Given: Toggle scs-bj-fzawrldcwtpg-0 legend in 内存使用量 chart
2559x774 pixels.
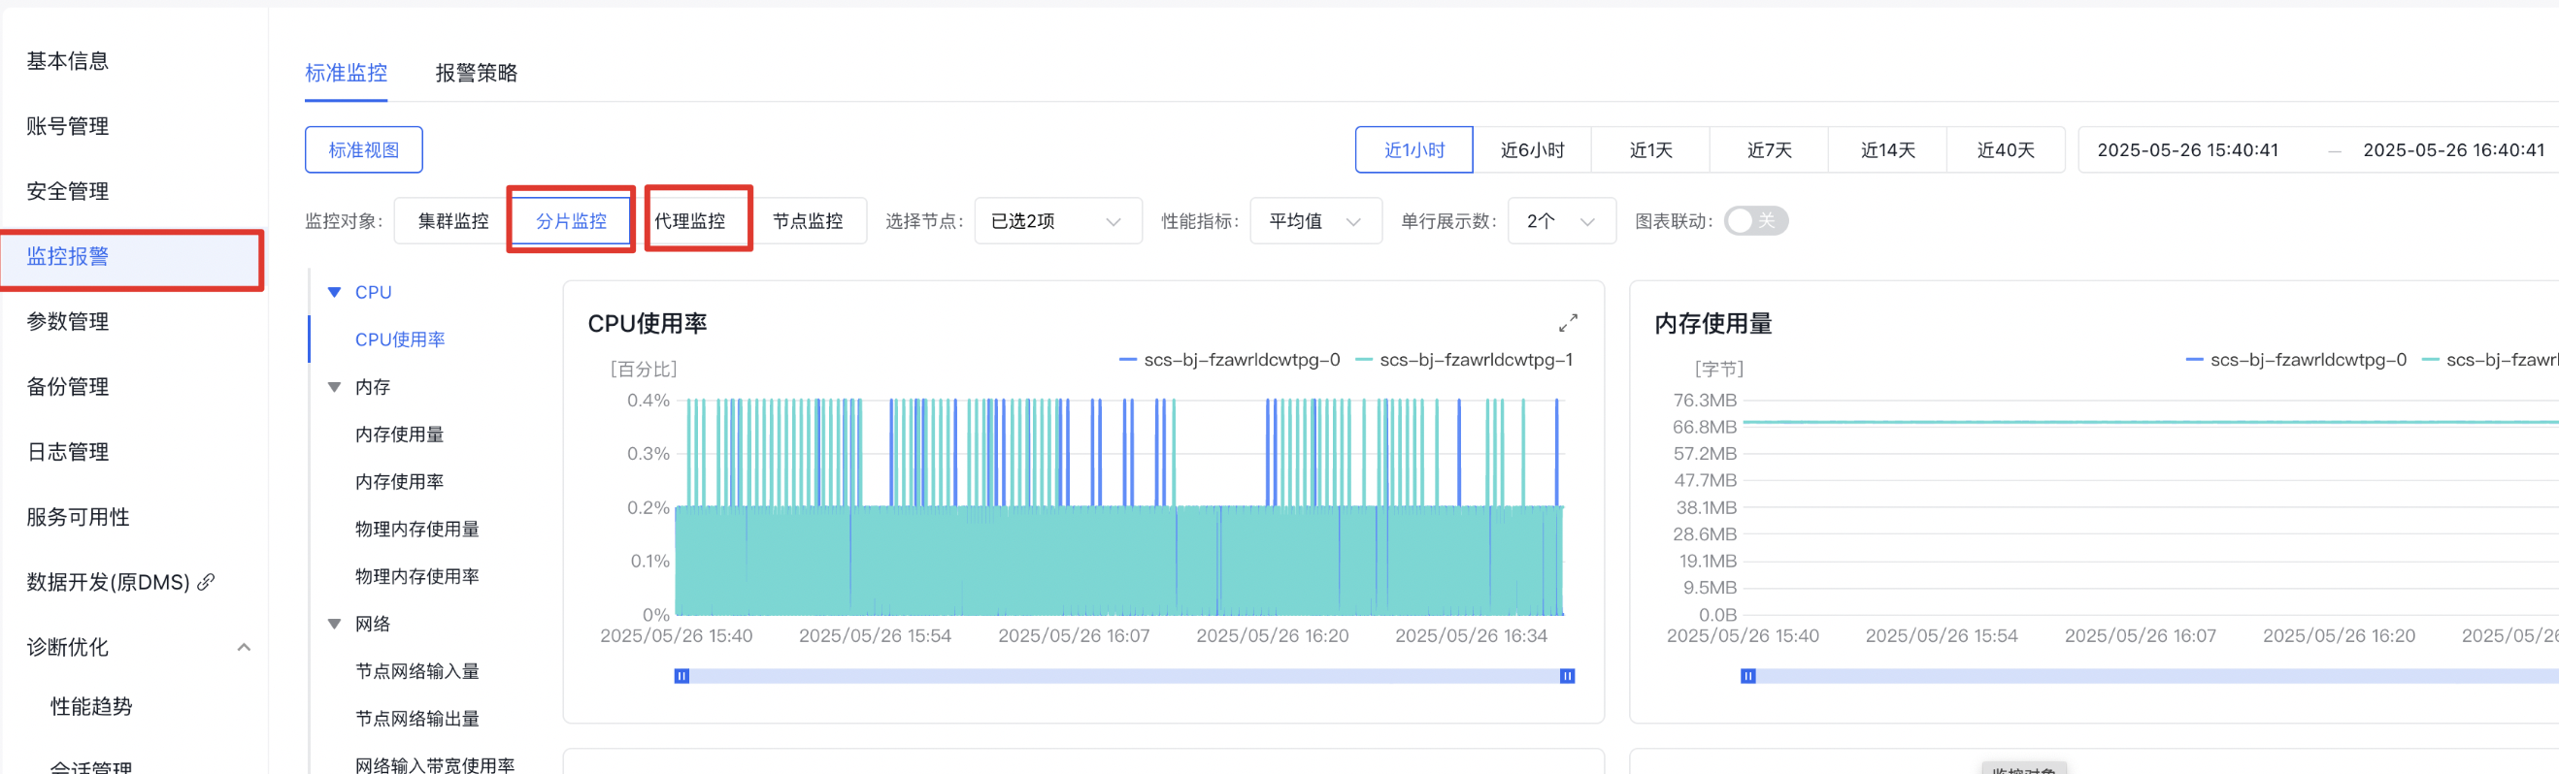Looking at the screenshot, I should point(2296,359).
